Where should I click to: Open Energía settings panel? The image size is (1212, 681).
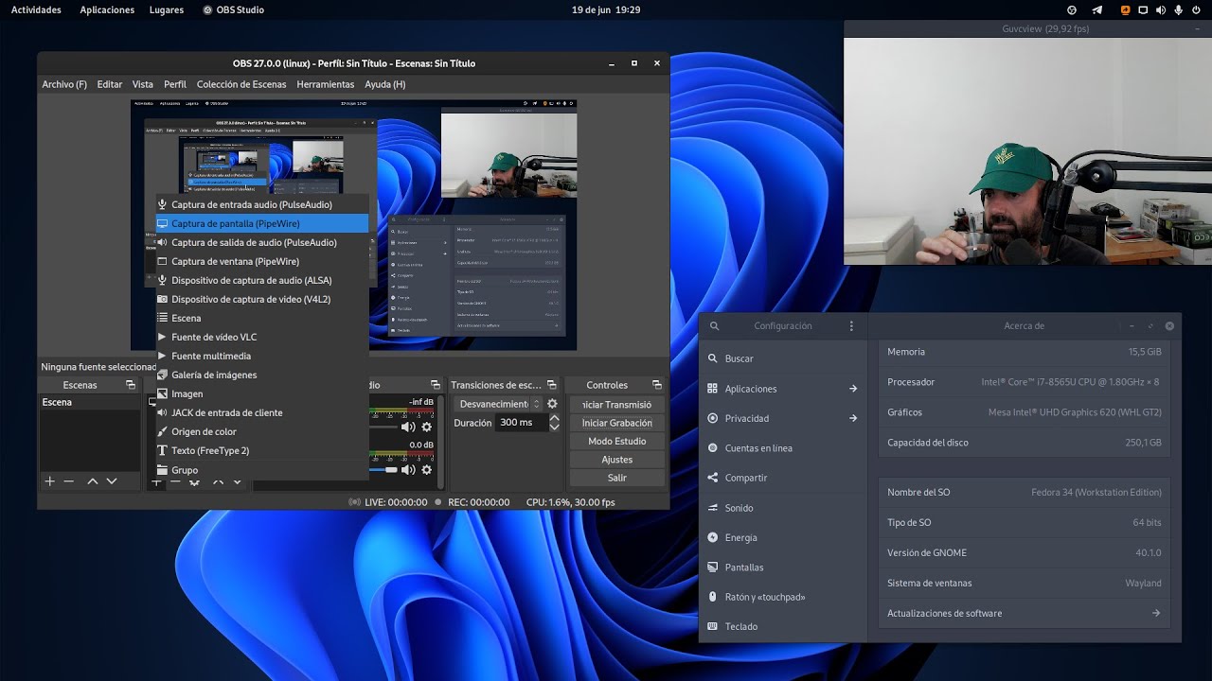(x=783, y=537)
